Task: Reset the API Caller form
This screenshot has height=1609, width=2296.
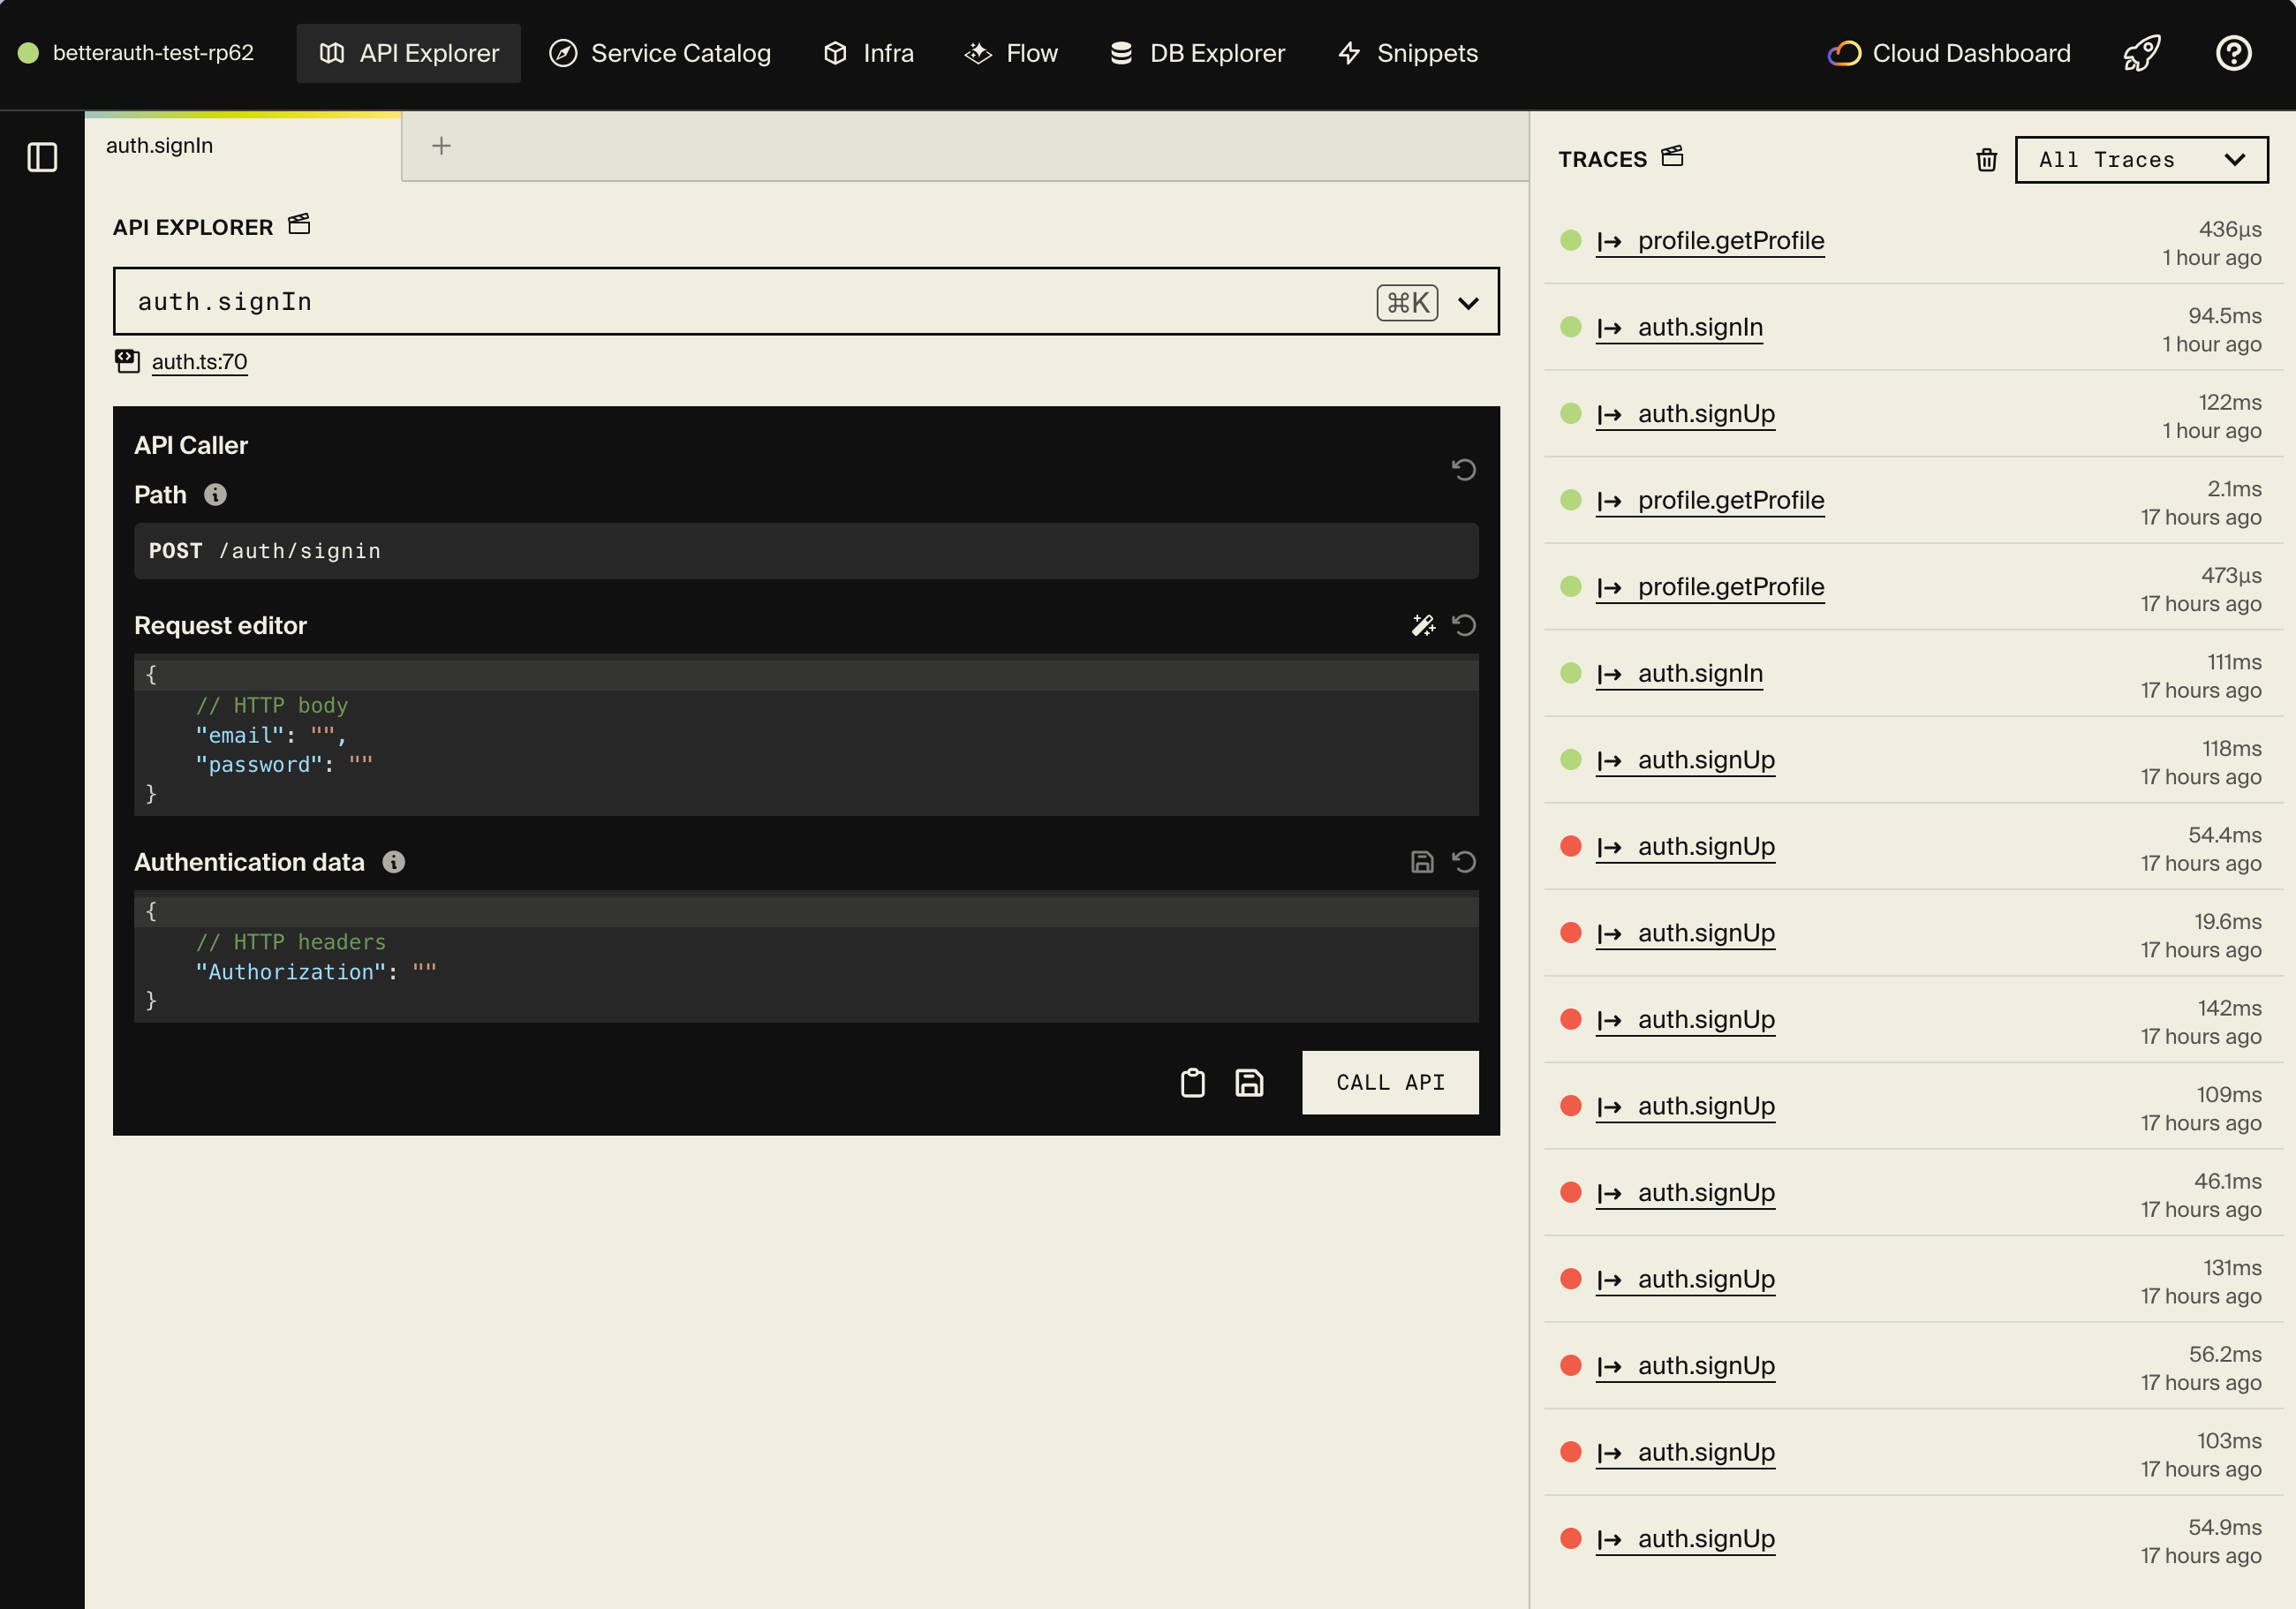Action: point(1464,469)
